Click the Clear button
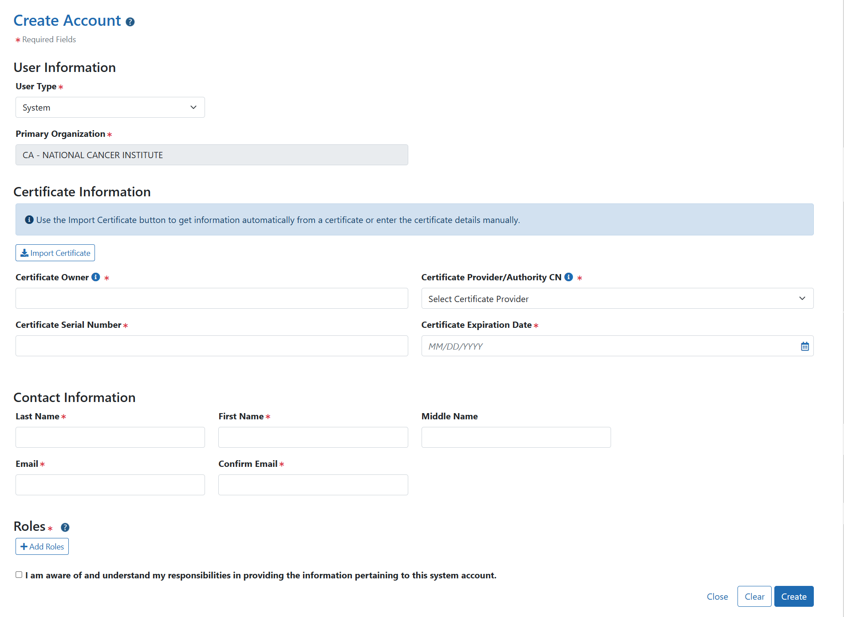 point(754,597)
